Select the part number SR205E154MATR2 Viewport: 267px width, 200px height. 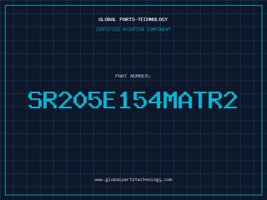click(132, 100)
